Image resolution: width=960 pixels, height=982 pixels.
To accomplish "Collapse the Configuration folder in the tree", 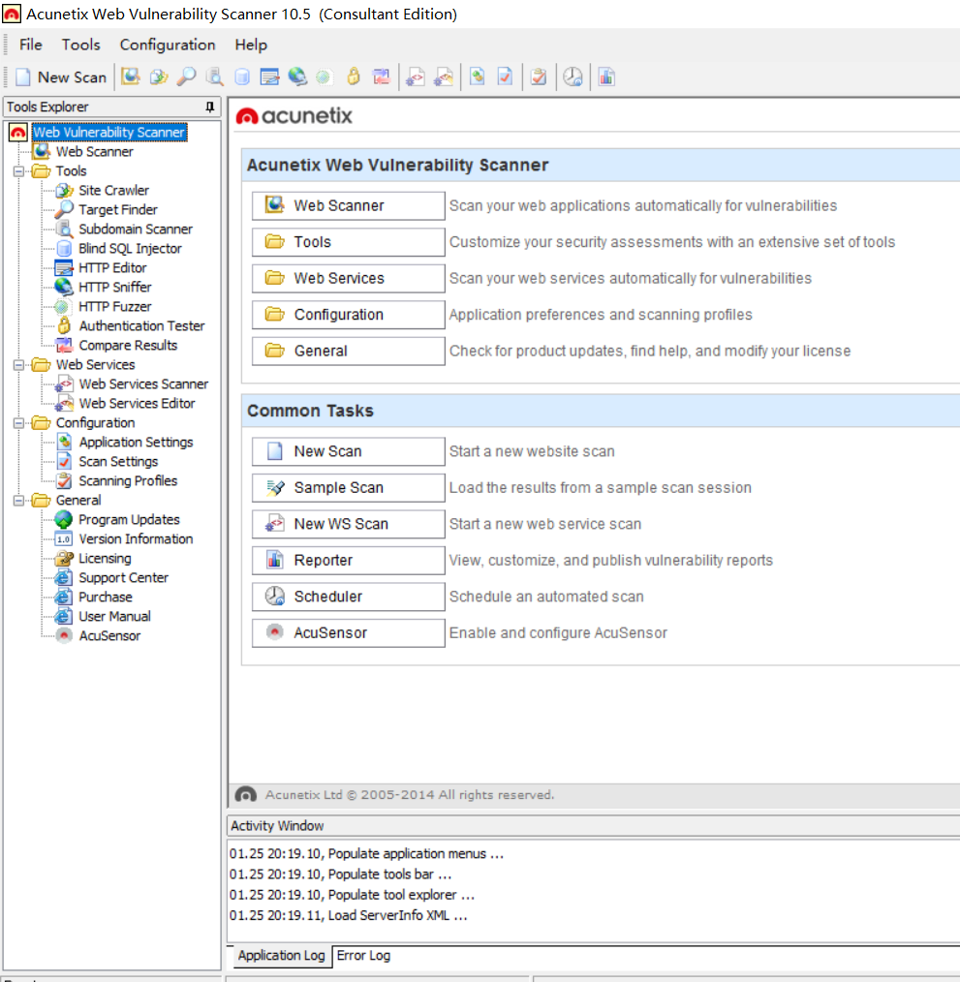I will point(18,423).
